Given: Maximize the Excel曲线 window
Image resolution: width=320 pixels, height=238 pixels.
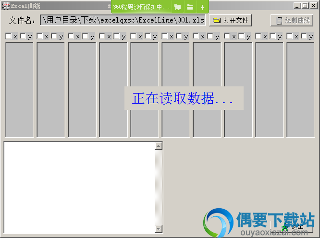Looking at the screenshot, I should click(305, 6).
